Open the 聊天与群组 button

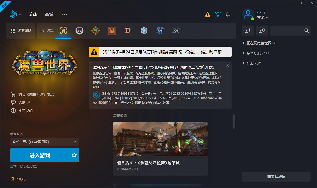(276, 177)
